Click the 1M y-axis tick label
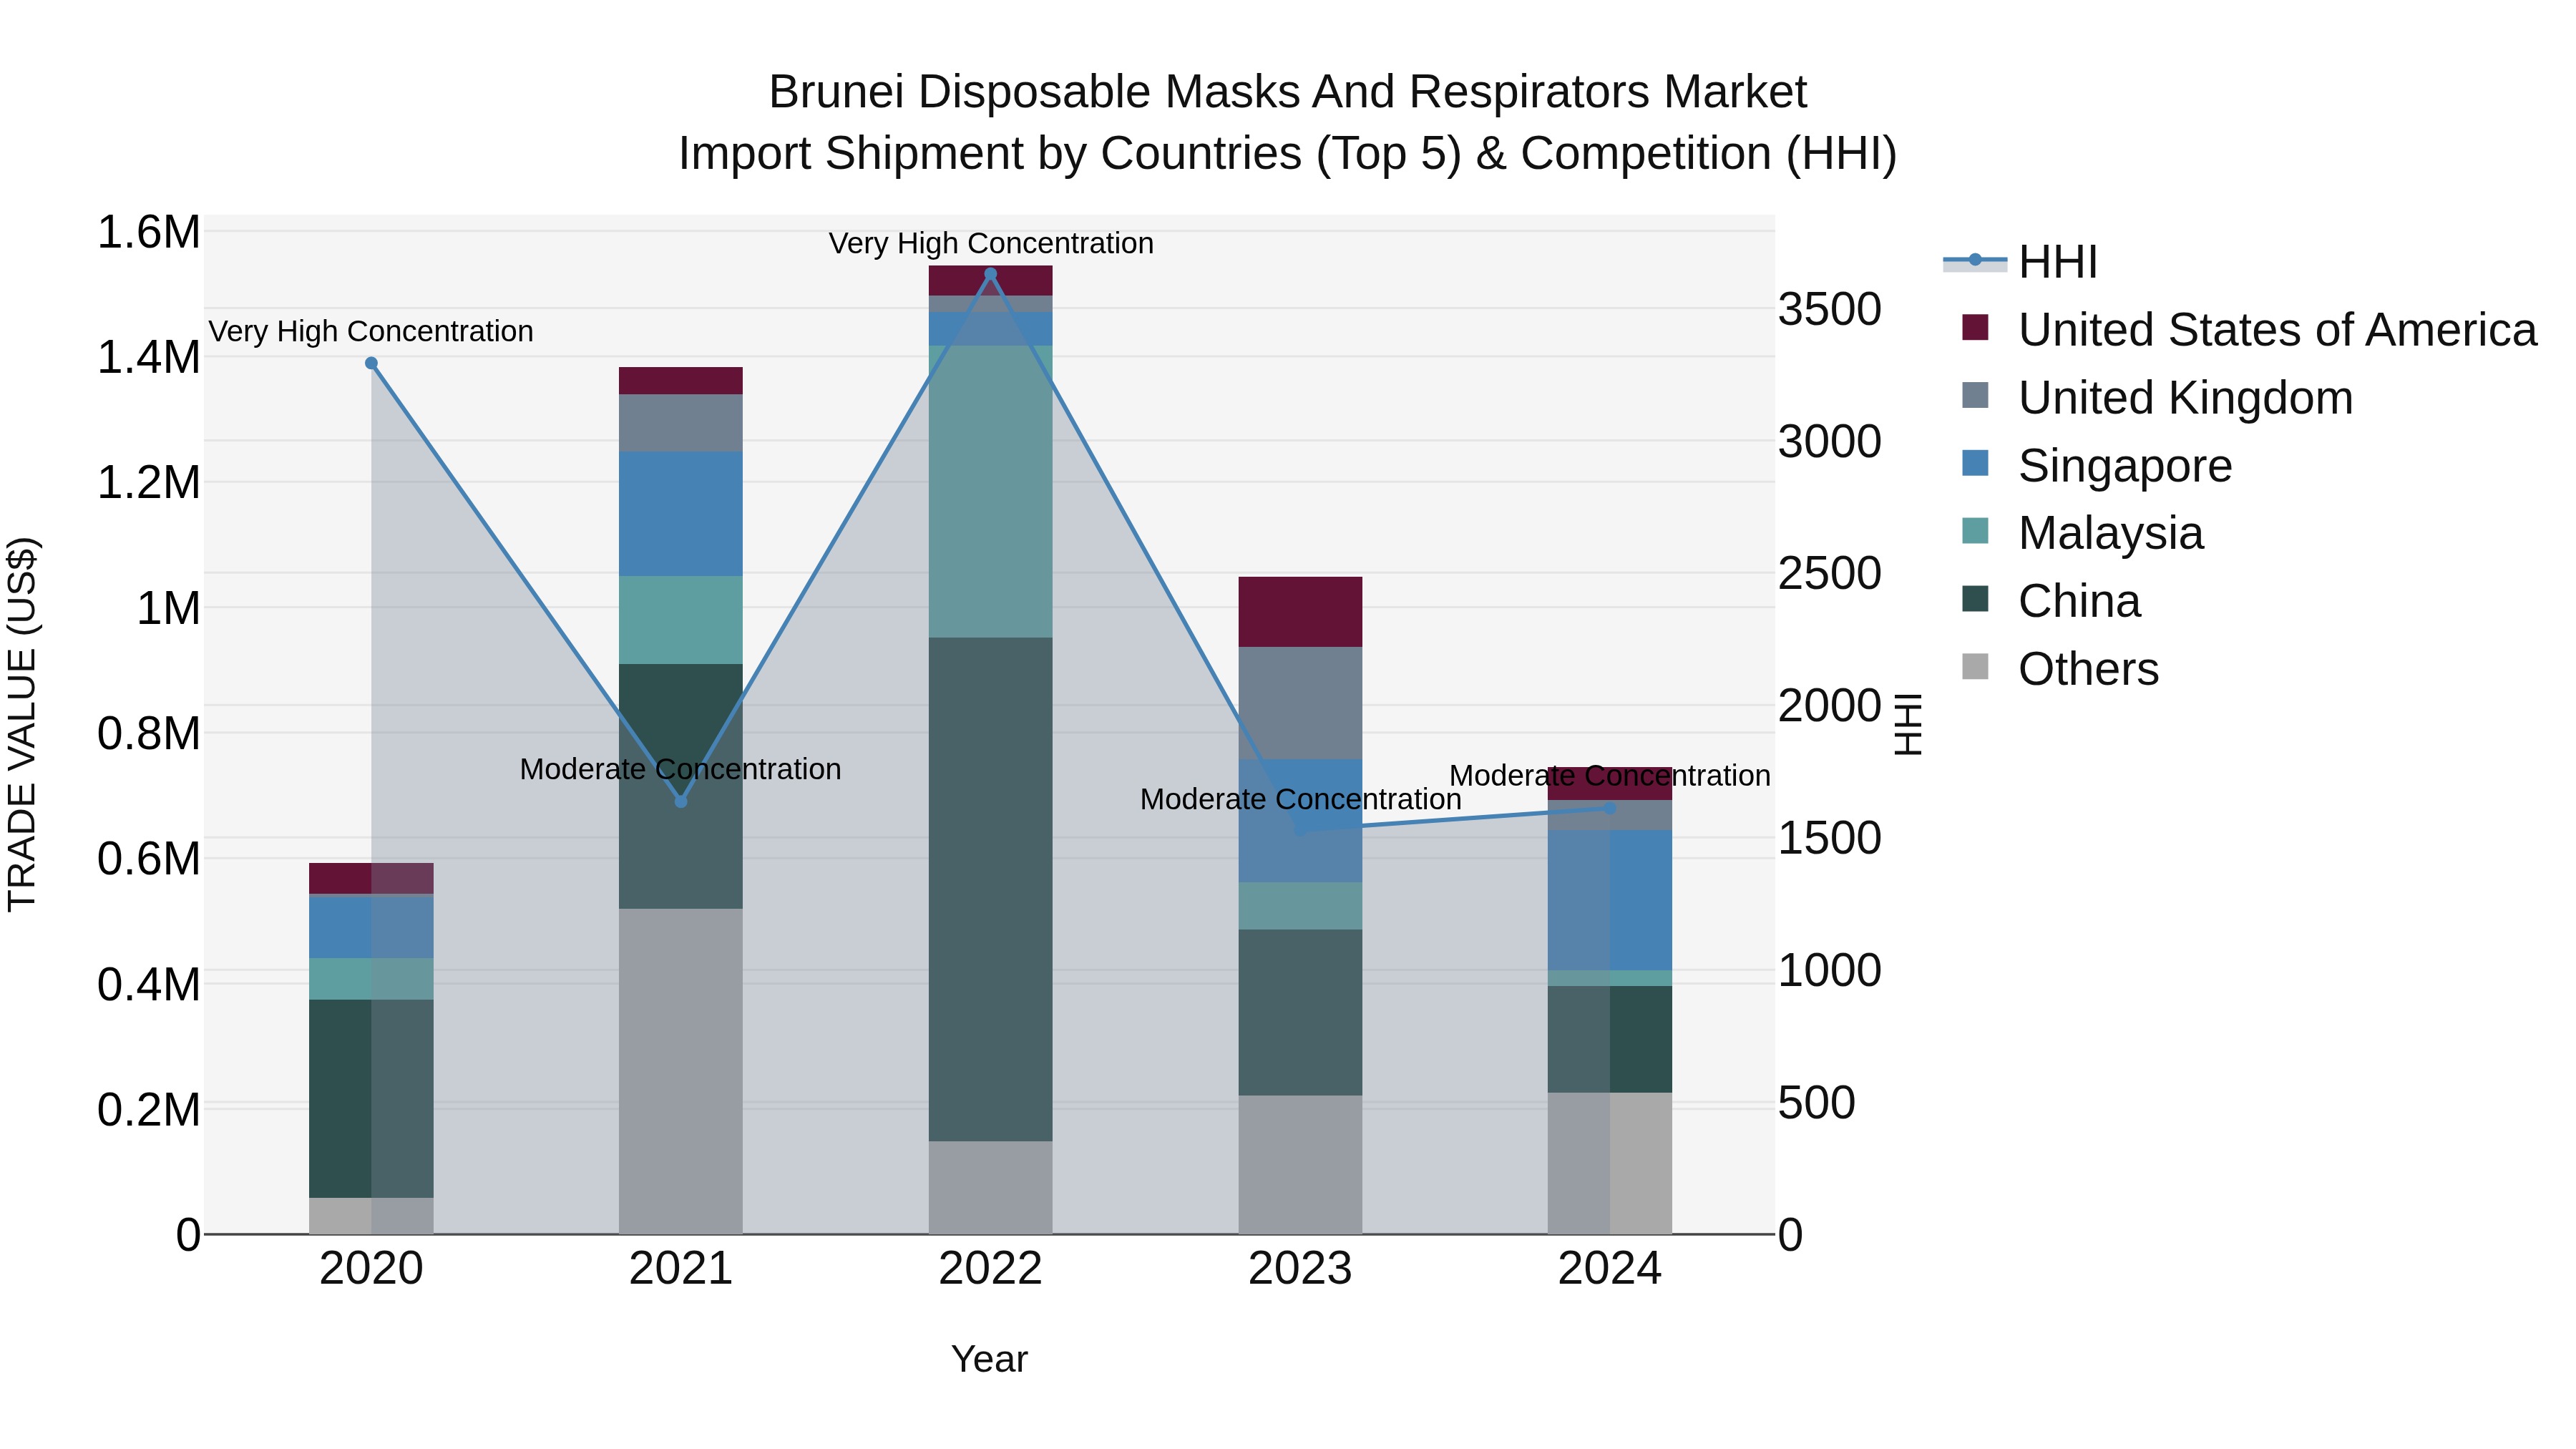This screenshot has height=1449, width=2576. coord(168,608)
